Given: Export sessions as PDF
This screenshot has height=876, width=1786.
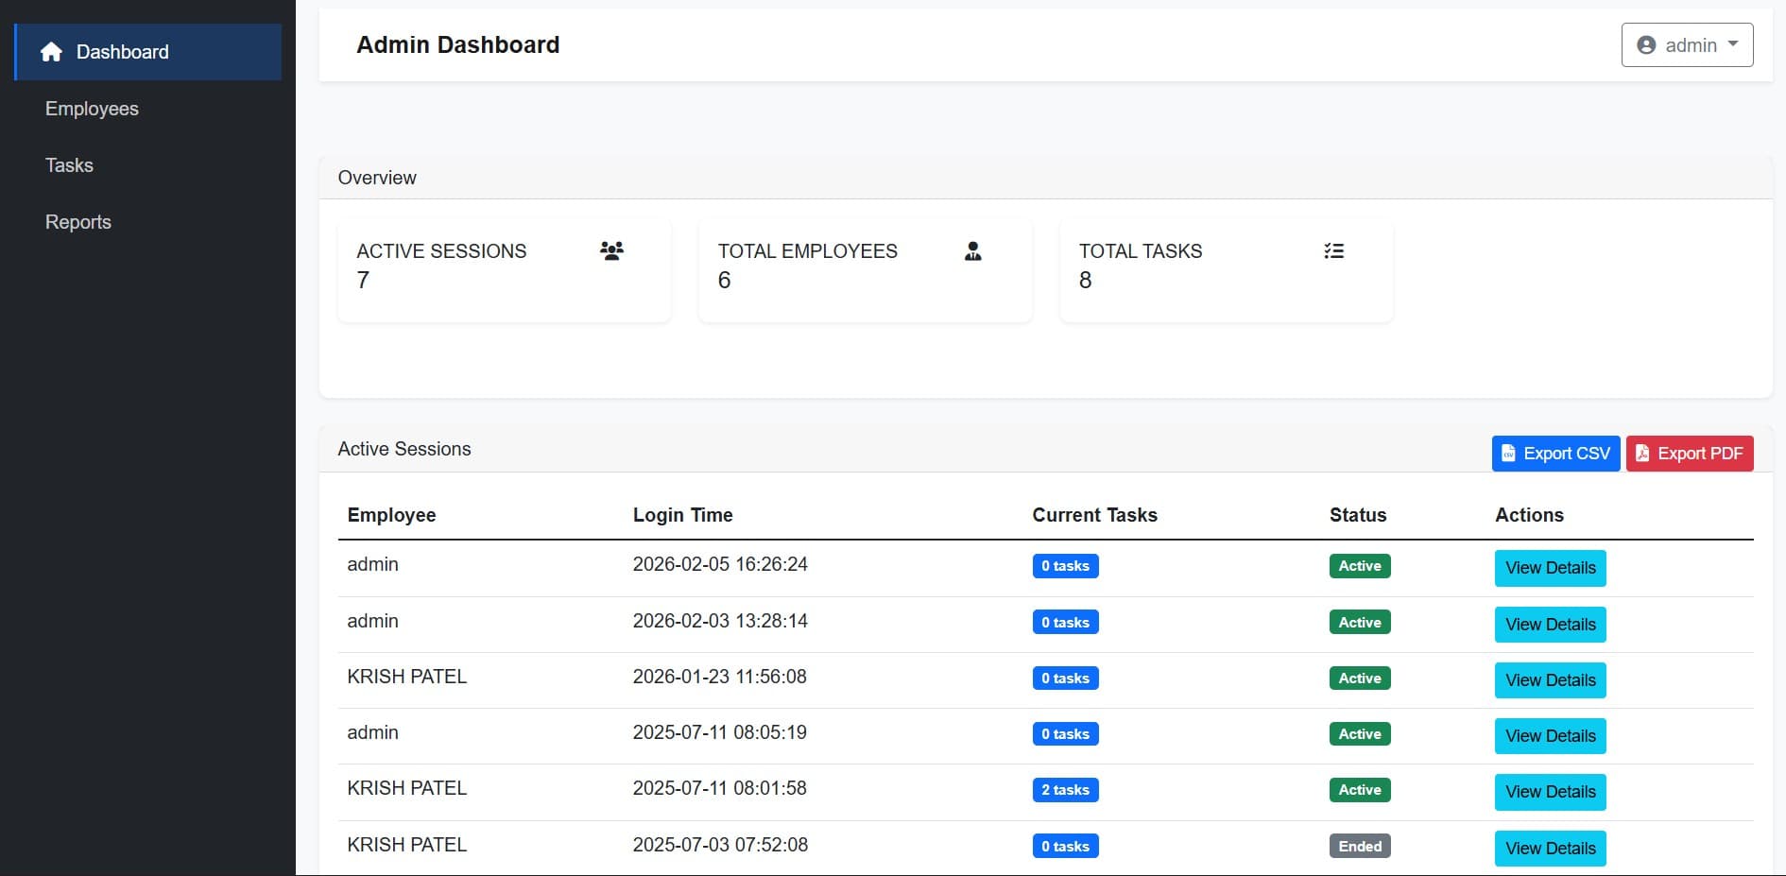Looking at the screenshot, I should click(1690, 454).
